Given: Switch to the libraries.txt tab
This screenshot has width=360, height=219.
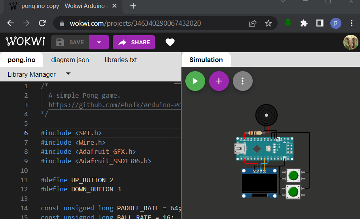Looking at the screenshot, I should coord(121,60).
